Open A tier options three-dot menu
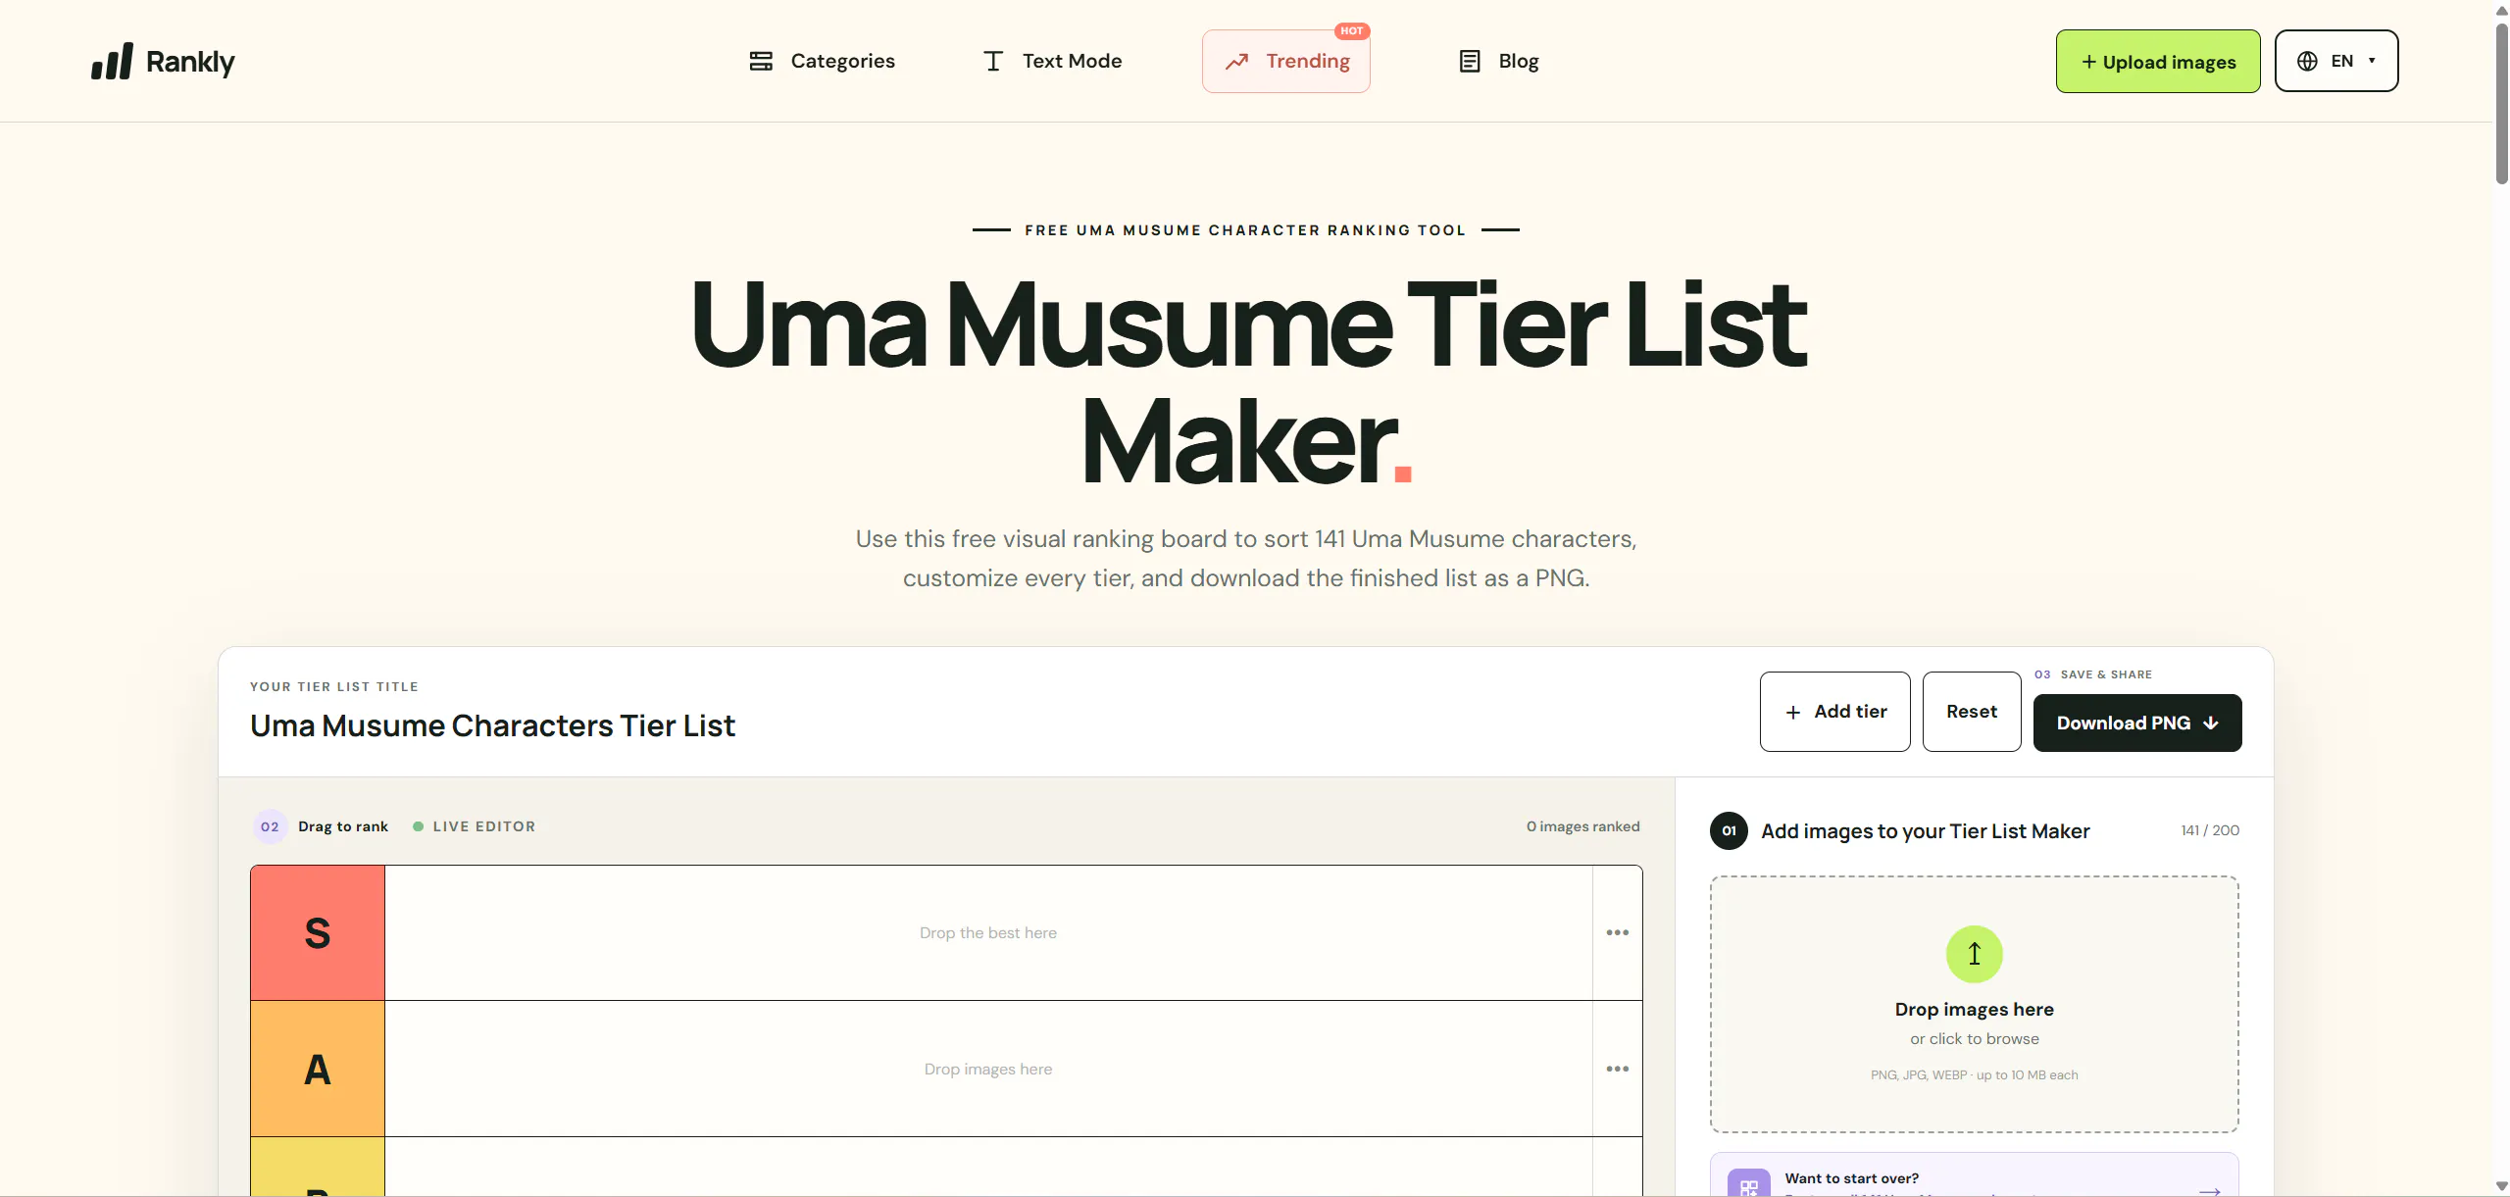 [x=1618, y=1070]
